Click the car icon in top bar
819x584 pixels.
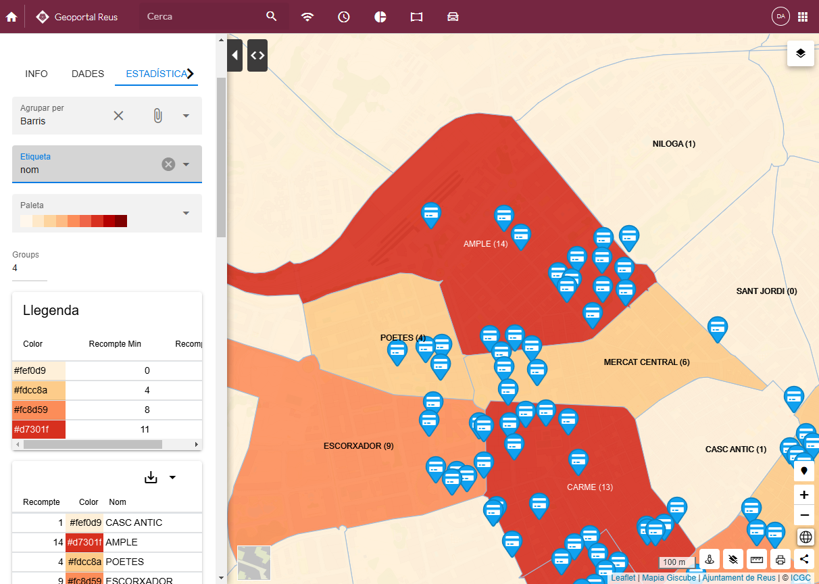pyautogui.click(x=453, y=17)
